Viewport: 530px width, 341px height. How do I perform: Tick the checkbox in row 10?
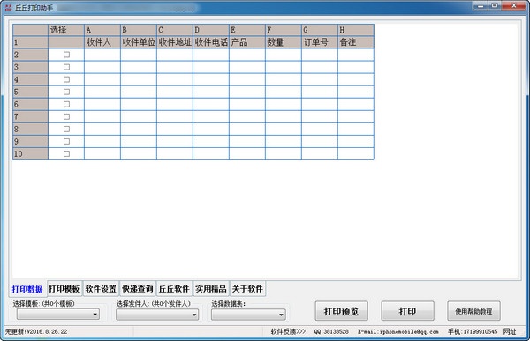pyautogui.click(x=66, y=154)
